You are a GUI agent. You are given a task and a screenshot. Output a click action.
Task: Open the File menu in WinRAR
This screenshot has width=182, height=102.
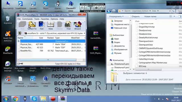pyautogui.click(x=19, y=19)
